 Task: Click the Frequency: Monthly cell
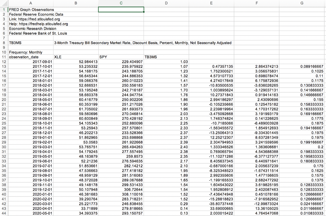(x=31, y=52)
